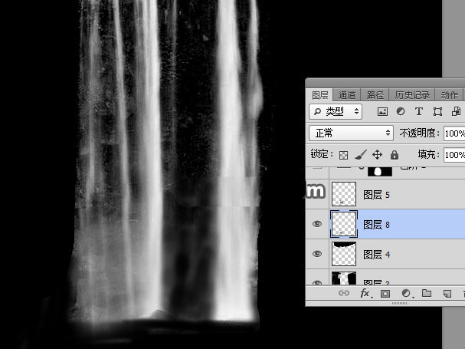465x349 pixels.
Task: Hide layer 图层 4 with eye icon
Action: click(x=317, y=254)
